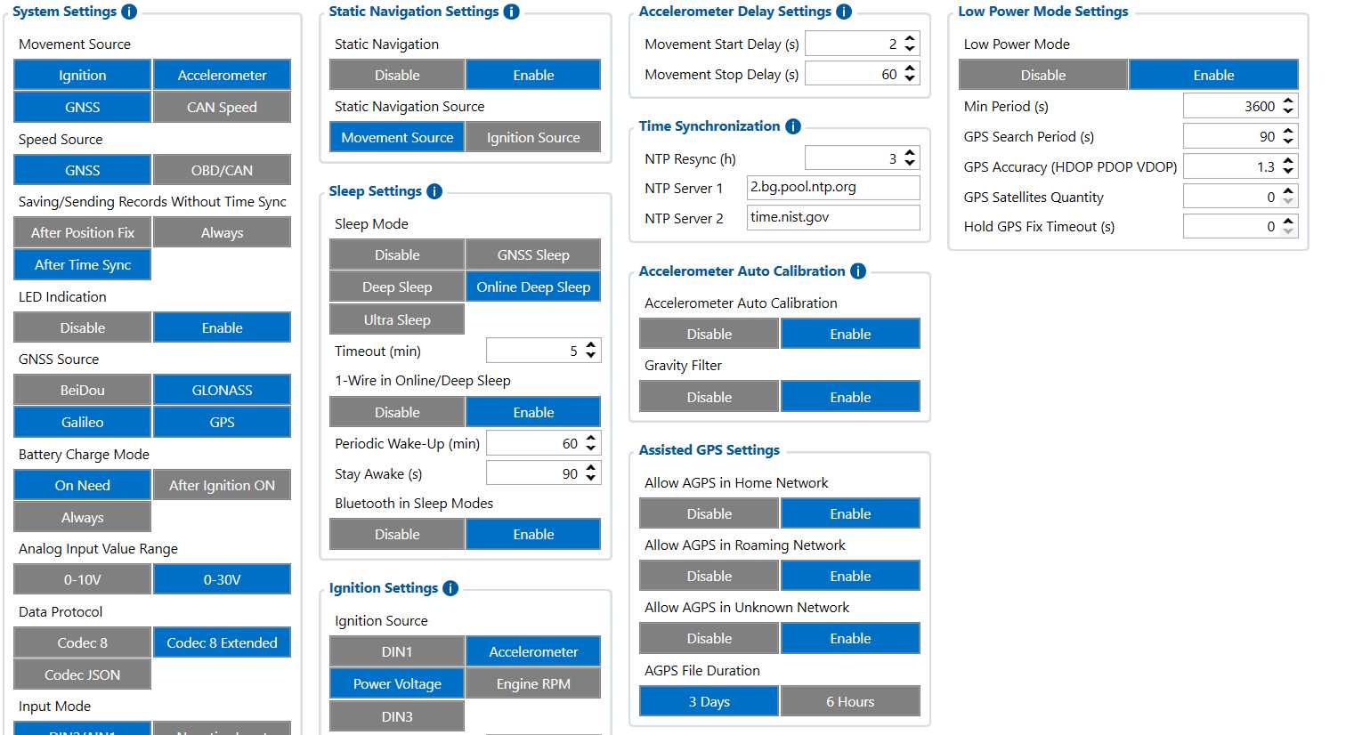This screenshot has height=735, width=1346.
Task: Click Accelerometer Delay Settings info icon
Action: click(x=844, y=12)
